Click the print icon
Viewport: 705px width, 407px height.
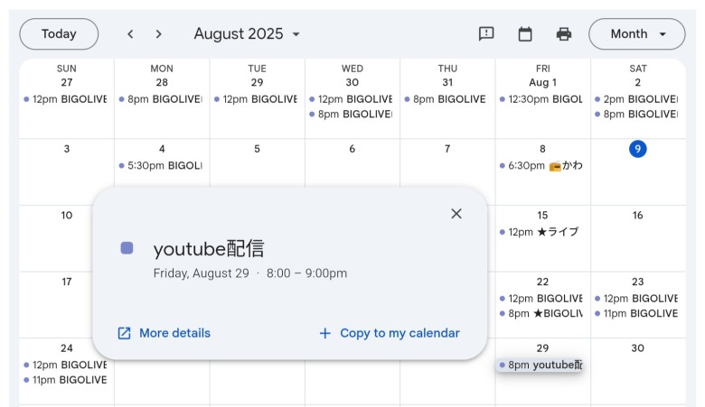(x=564, y=34)
